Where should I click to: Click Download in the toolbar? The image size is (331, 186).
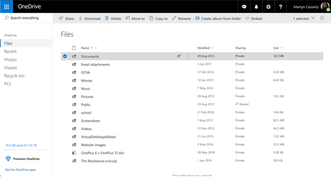[89, 18]
